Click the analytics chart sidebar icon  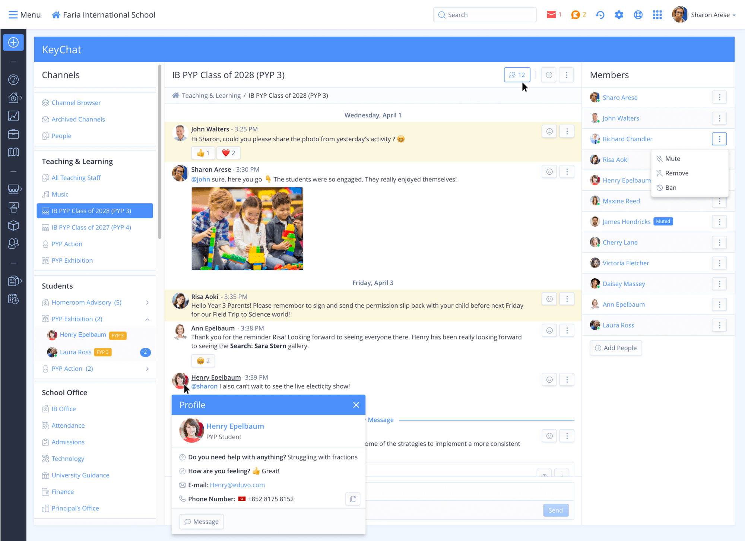tap(13, 116)
